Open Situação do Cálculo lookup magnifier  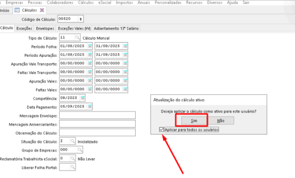point(72,141)
